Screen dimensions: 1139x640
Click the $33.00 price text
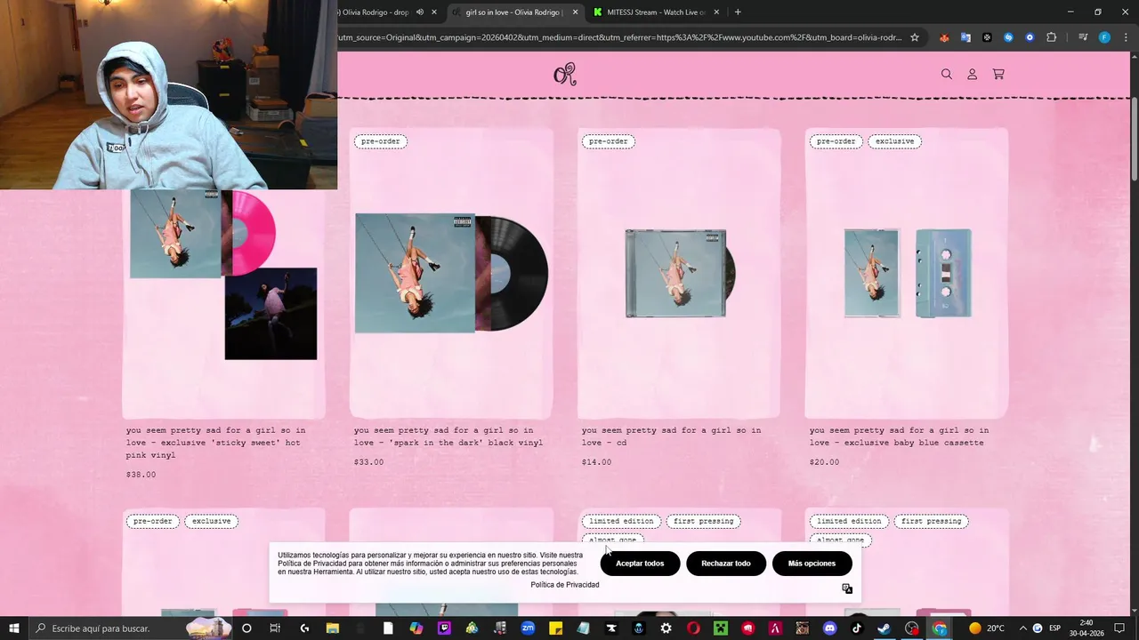point(368,462)
